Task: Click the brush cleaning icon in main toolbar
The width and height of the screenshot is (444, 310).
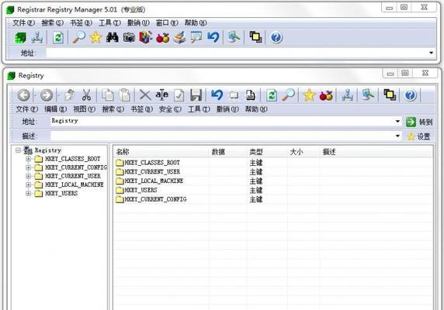Action: 179,37
